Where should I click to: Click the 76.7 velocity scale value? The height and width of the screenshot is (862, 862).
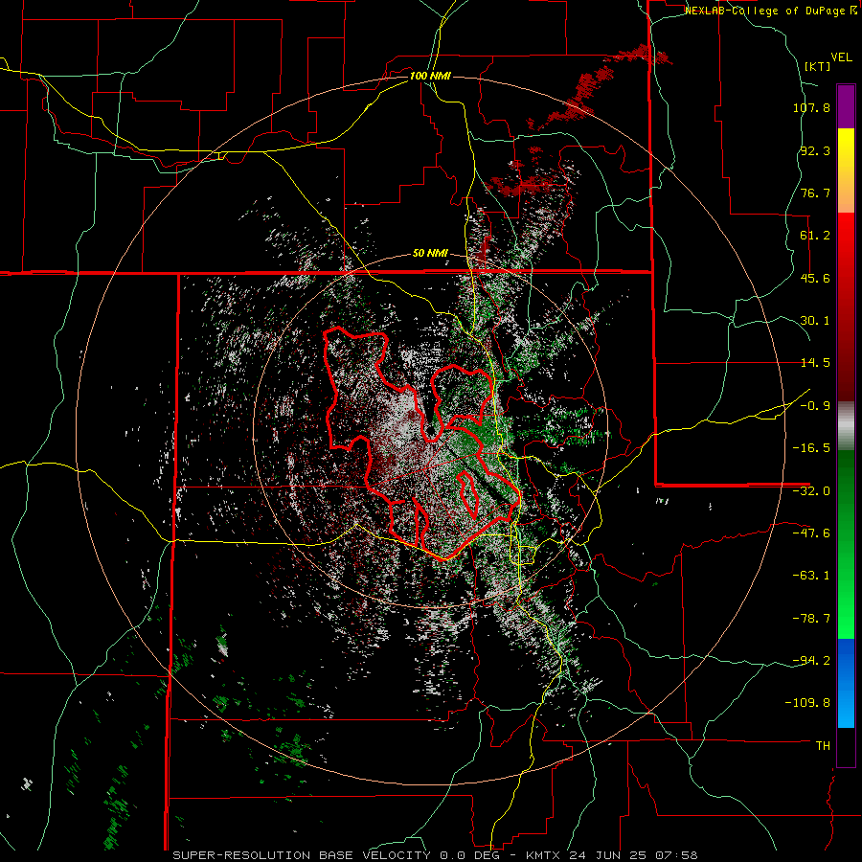click(815, 193)
